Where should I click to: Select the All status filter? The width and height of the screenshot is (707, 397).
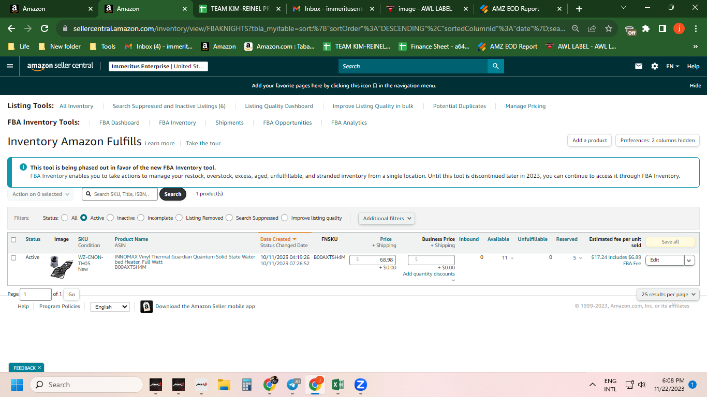[64, 218]
